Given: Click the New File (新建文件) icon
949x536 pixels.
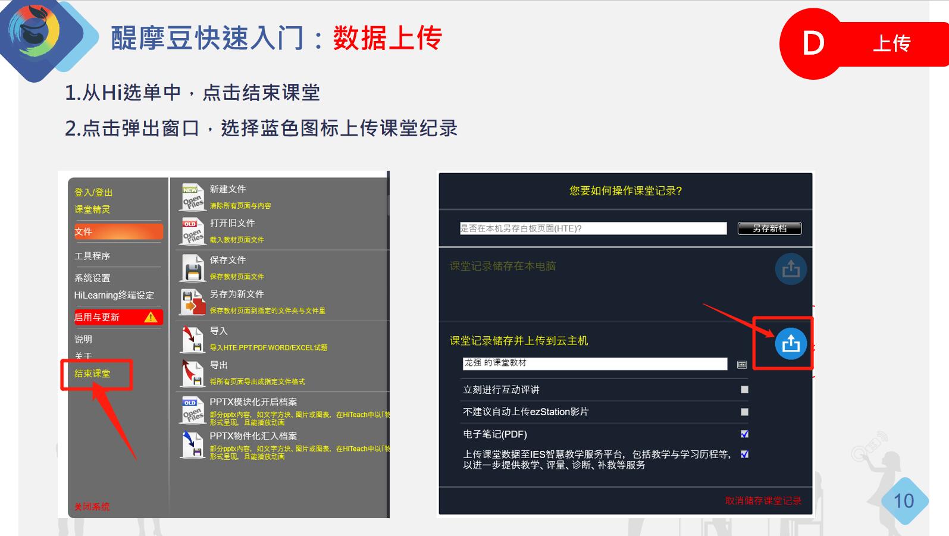Looking at the screenshot, I should (192, 197).
